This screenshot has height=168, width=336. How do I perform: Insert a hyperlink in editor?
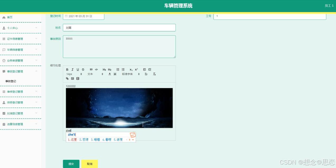pos(67,78)
